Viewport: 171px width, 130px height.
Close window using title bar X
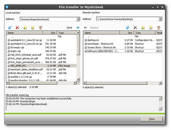coord(162,7)
